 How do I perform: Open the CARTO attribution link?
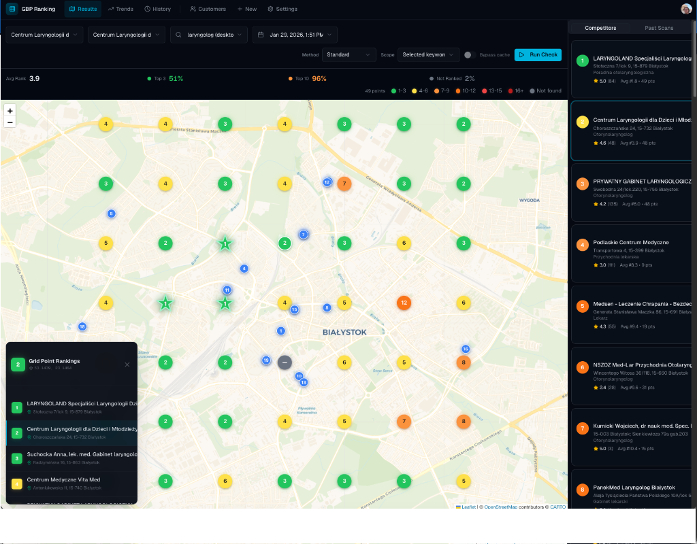558,507
